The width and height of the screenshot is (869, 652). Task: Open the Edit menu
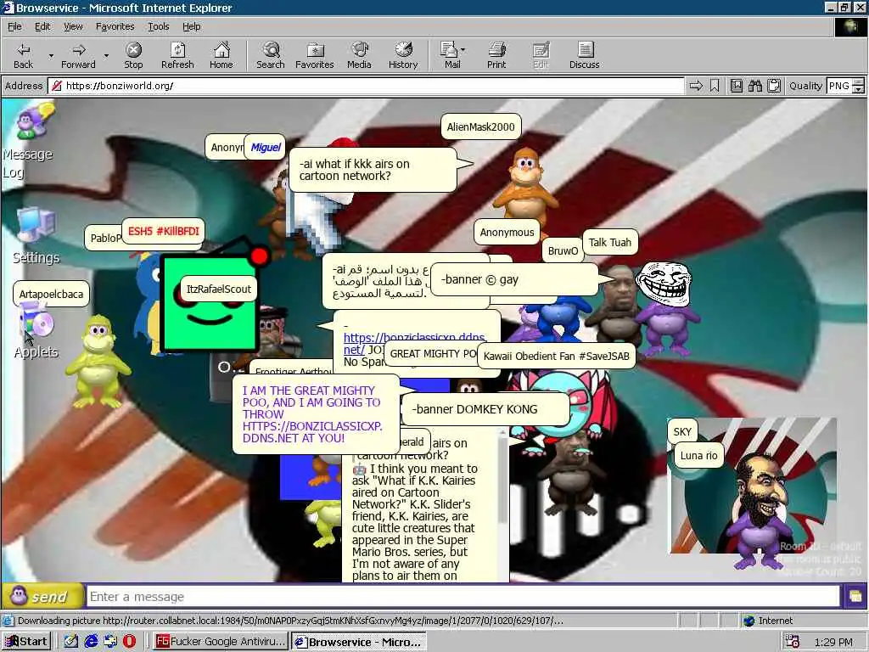pyautogui.click(x=42, y=26)
